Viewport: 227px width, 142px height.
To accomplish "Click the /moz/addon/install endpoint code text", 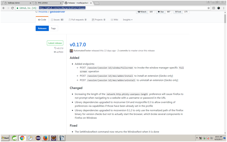I will [110, 76].
